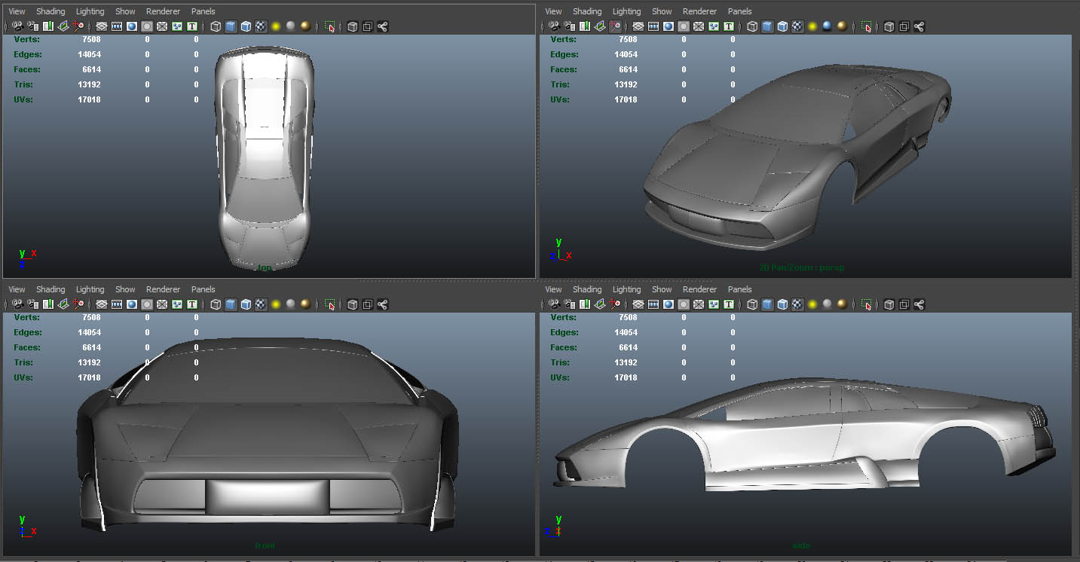Open Camera Attributes icon in persp panel

(570, 26)
